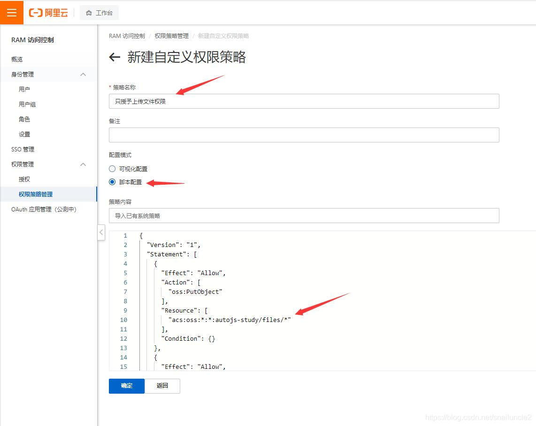Click the 策略名称 input field
Screen dimensions: 536x426
(x=304, y=101)
